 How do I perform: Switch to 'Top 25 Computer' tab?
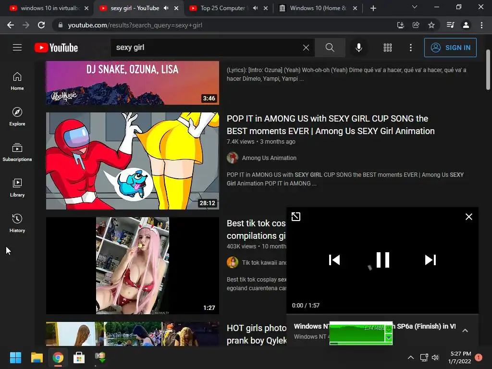point(223,8)
